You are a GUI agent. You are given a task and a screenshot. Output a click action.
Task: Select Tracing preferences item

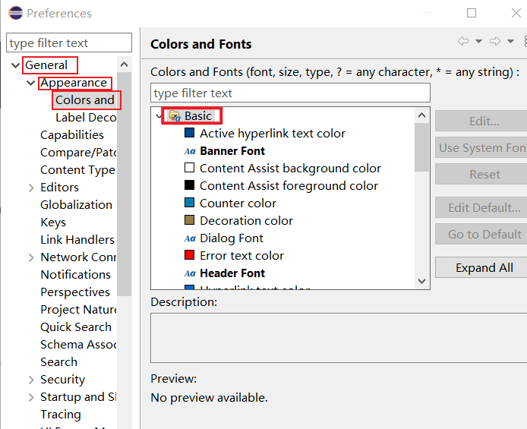click(61, 415)
